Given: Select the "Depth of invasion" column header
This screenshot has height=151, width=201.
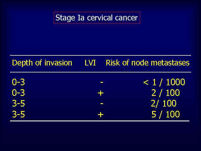Looking at the screenshot, I should [x=42, y=63].
